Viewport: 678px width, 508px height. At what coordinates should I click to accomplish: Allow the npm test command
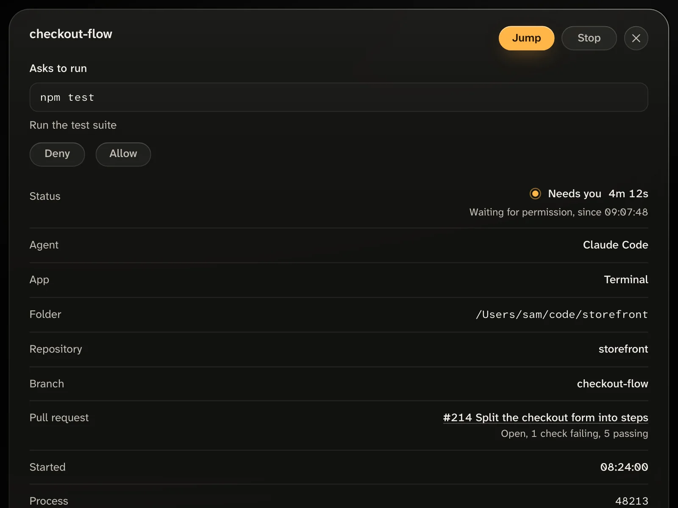(x=123, y=154)
